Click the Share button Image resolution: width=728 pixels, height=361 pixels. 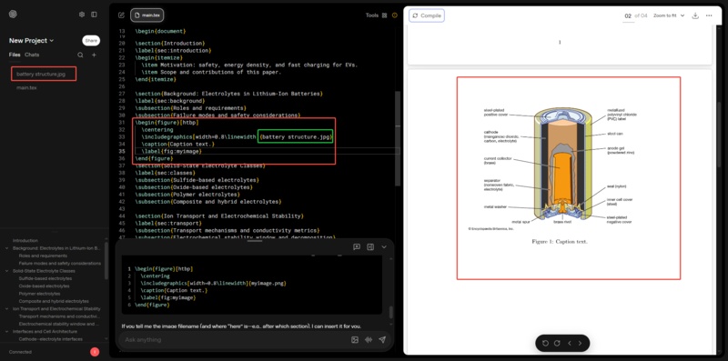coord(91,41)
